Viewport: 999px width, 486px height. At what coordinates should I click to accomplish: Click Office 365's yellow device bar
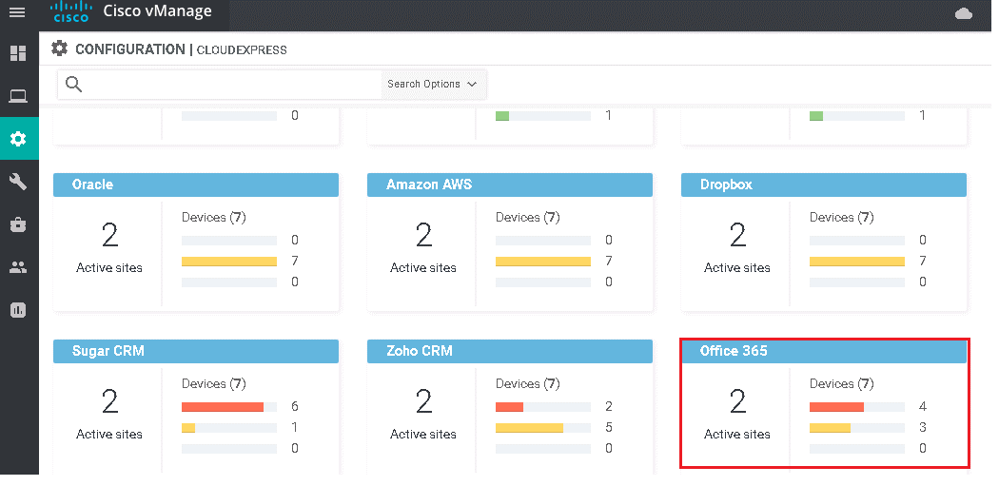point(831,427)
